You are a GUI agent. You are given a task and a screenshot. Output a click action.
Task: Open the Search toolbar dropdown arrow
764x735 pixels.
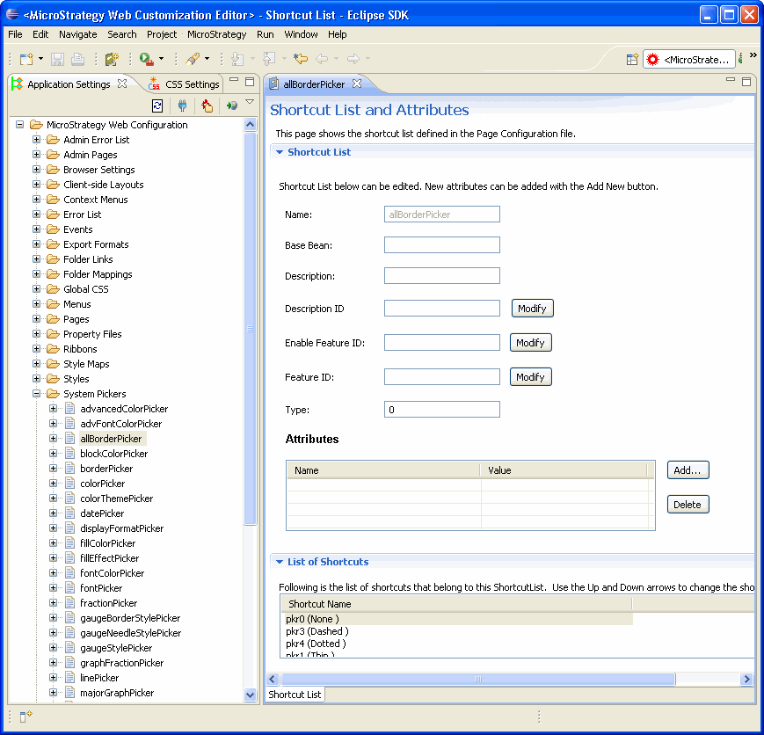pos(207,59)
